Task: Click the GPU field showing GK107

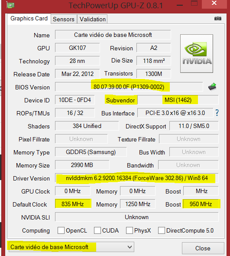Action: (x=77, y=48)
